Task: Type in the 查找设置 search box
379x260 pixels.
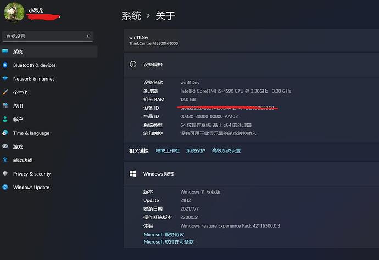Action: (x=43, y=36)
